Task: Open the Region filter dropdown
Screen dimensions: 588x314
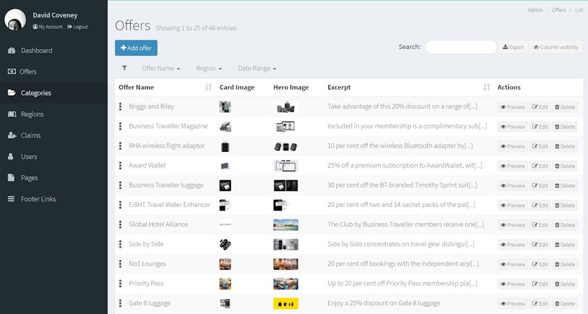Action: [209, 69]
